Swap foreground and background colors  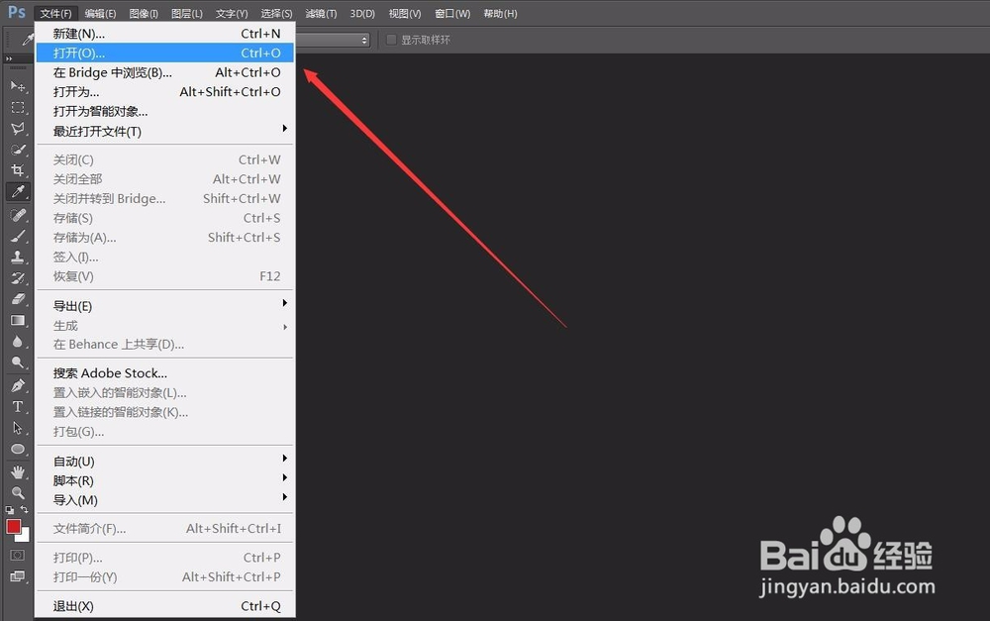pos(24,509)
